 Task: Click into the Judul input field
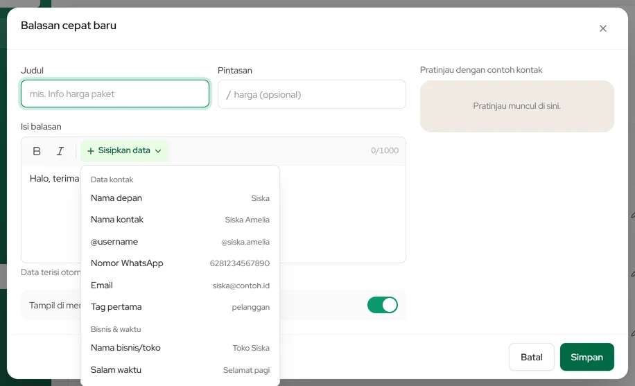click(115, 94)
